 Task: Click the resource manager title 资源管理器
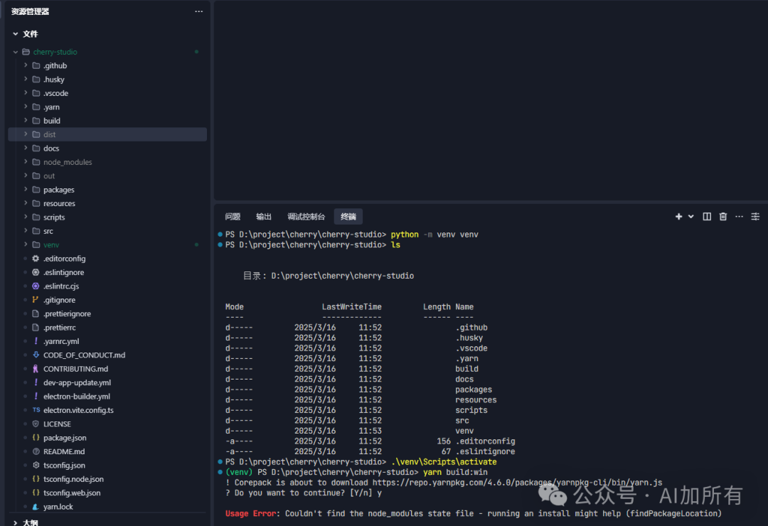tap(30, 11)
